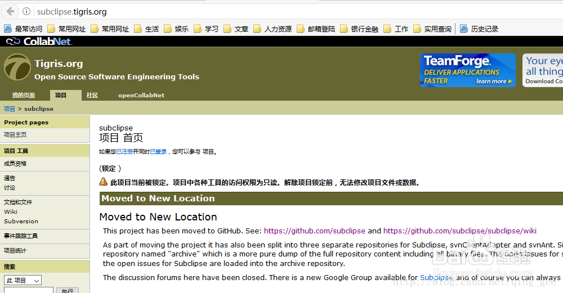The height and width of the screenshot is (293, 563).
Task: Click the search text input field
Action: point(29,290)
